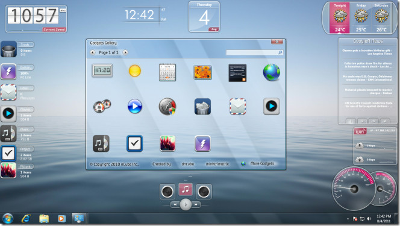
Task: Open the More Gadgets link
Action: pyautogui.click(x=262, y=163)
